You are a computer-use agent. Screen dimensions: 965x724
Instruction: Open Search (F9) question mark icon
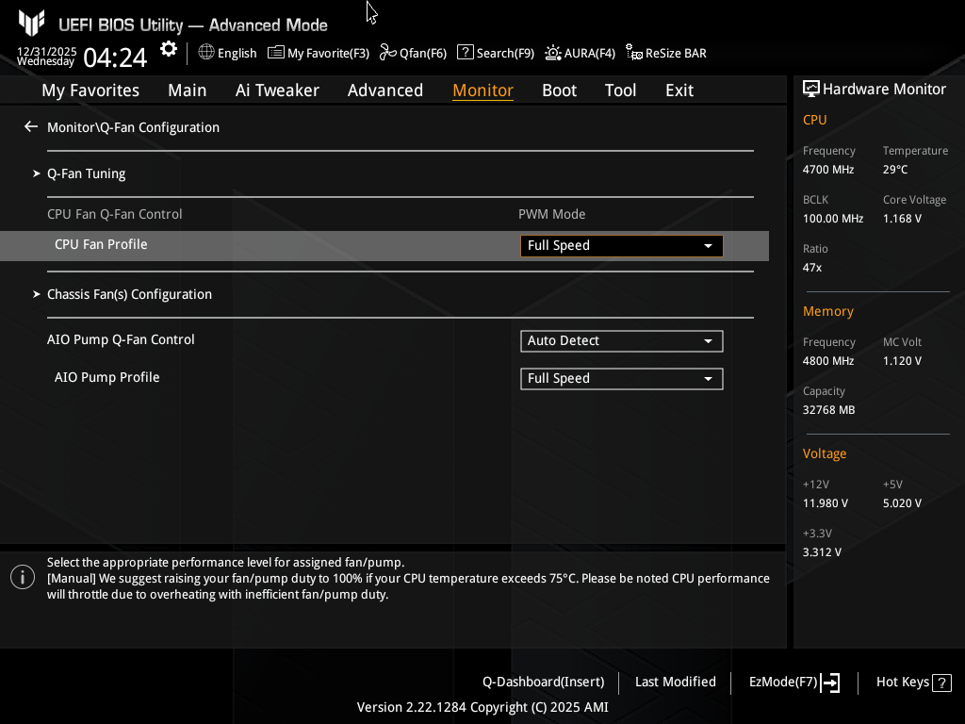[x=466, y=53]
